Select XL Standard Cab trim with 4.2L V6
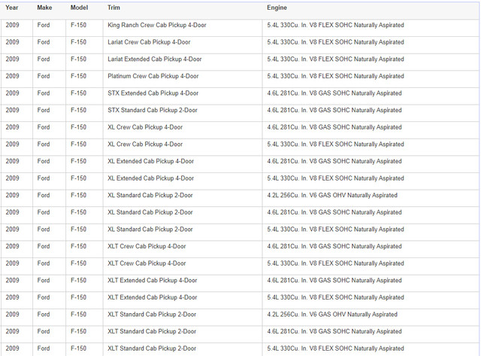 tap(150, 195)
